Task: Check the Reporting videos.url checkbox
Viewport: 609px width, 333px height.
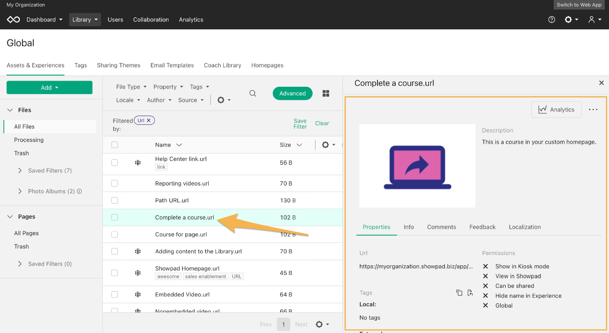Action: coord(114,183)
